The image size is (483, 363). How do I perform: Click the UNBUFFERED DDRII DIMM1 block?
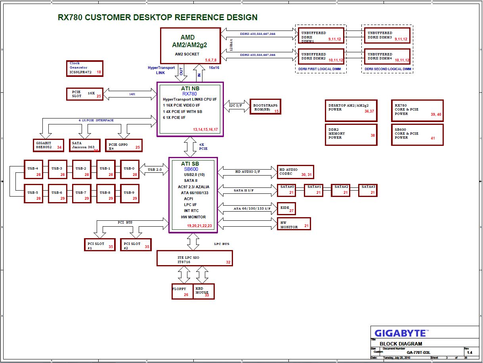point(321,35)
